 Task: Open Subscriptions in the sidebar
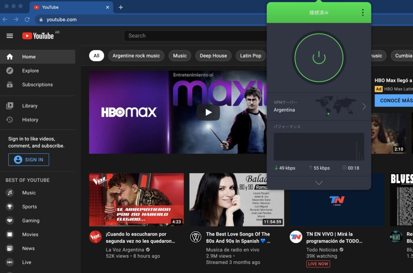(x=38, y=85)
